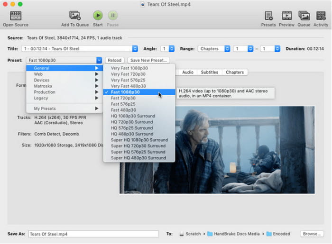Screen dimensions: 332x244
Task: Click the Reload preset button
Action: (114, 61)
